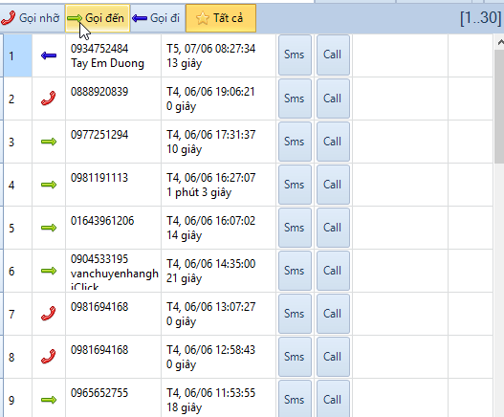Viewport: 504px width, 417px height.
Task: Click phone number 01643961206
Action: (102, 221)
